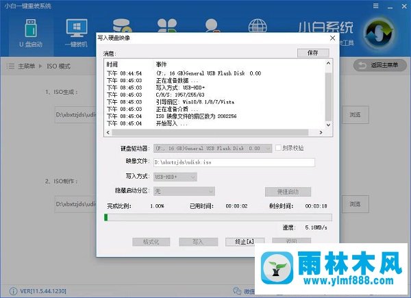This screenshot has width=411, height=298.
Task: Click the 时间 column header
Action: tap(112, 64)
